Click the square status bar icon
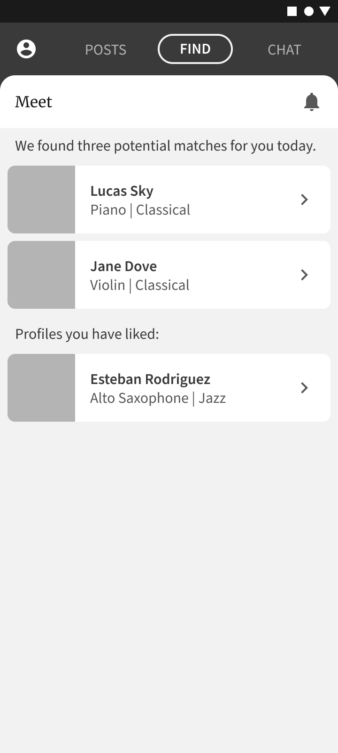The height and width of the screenshot is (753, 338). click(x=292, y=11)
